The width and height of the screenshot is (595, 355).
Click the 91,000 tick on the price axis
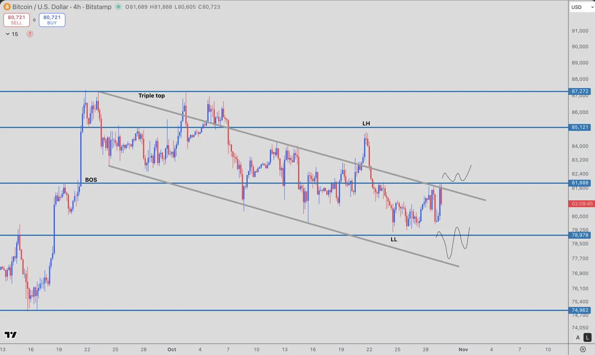(580, 31)
